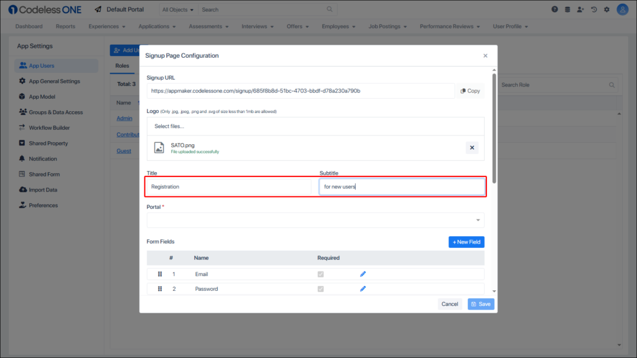637x358 pixels.
Task: Edit the Password field pencil icon
Action: (x=363, y=288)
